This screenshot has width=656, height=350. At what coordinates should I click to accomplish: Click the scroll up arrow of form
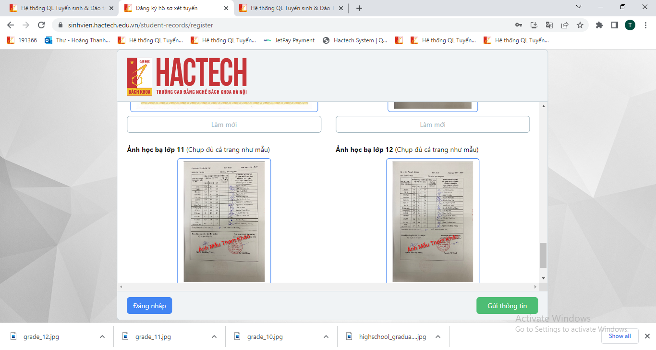(543, 106)
